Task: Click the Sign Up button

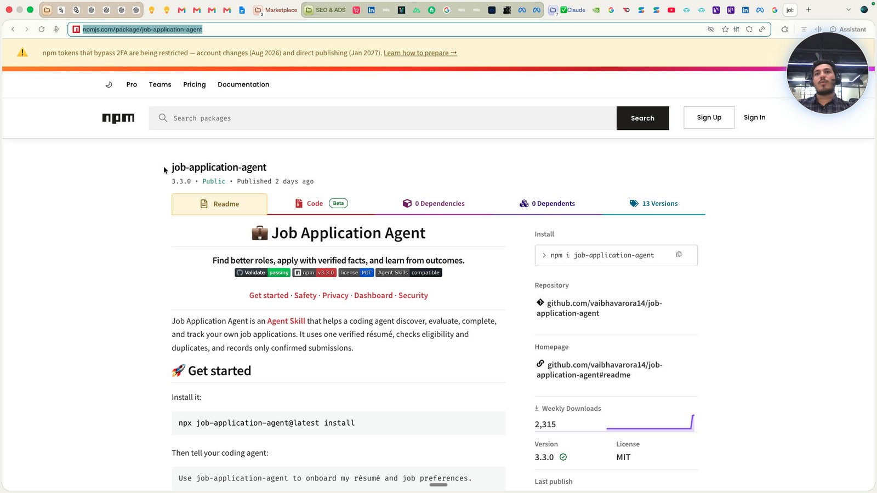Action: [x=709, y=118]
